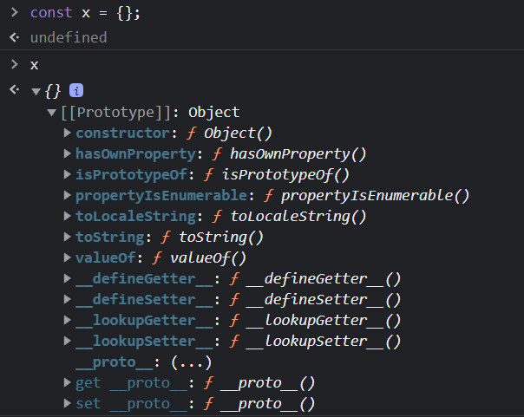Expand the toString function entry
Viewport: 524px width, 417px height.
(68, 237)
